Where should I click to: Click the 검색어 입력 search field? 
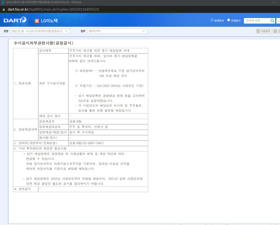257,21
